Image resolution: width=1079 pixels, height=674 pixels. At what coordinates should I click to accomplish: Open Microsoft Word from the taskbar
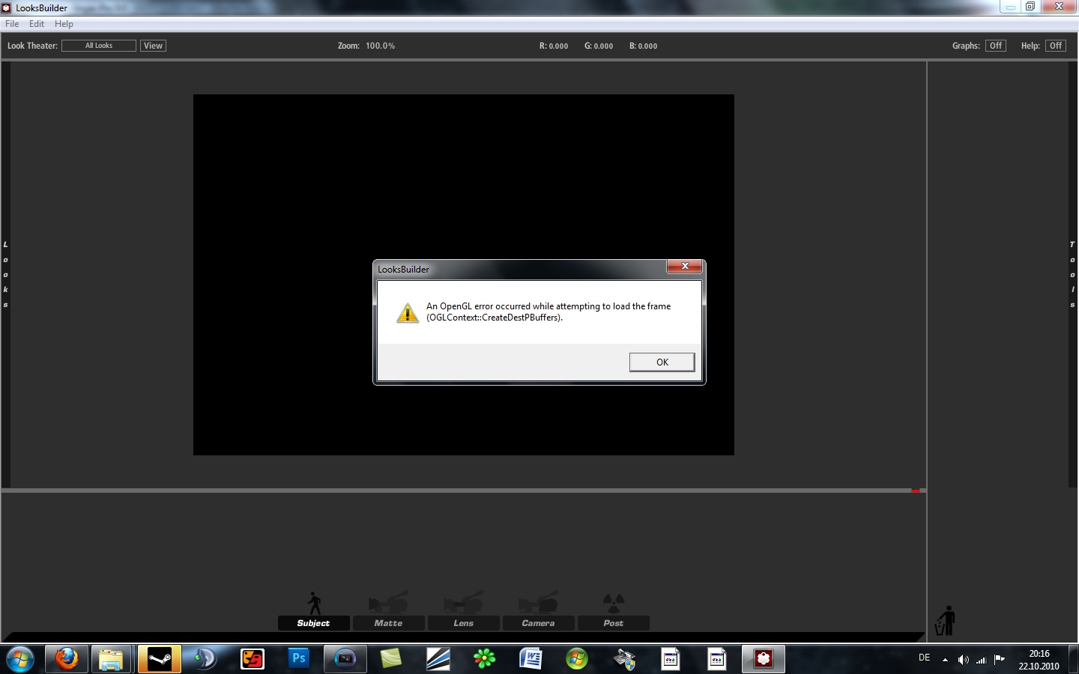(531, 659)
